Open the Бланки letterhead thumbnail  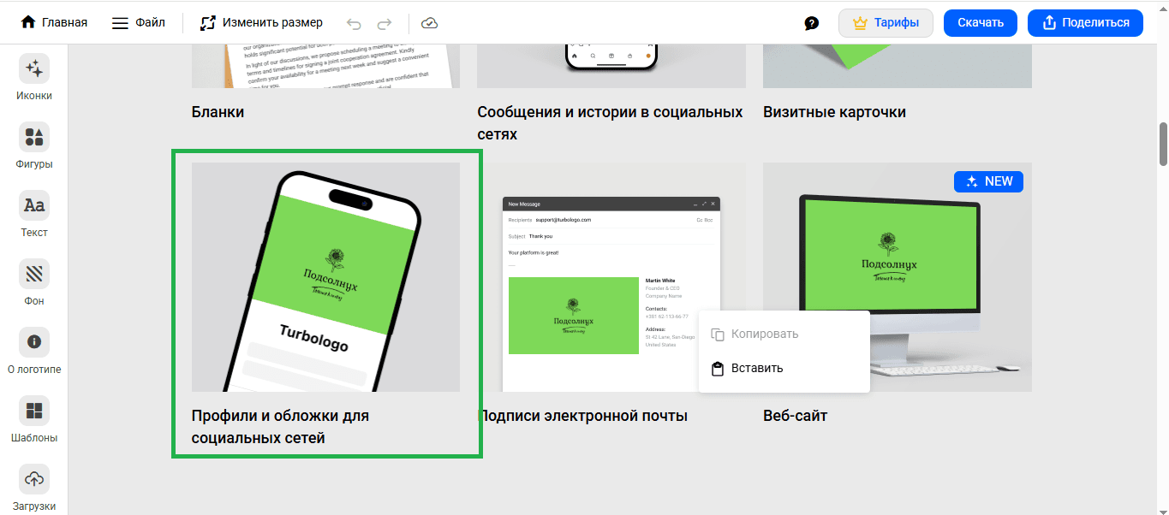point(326,66)
